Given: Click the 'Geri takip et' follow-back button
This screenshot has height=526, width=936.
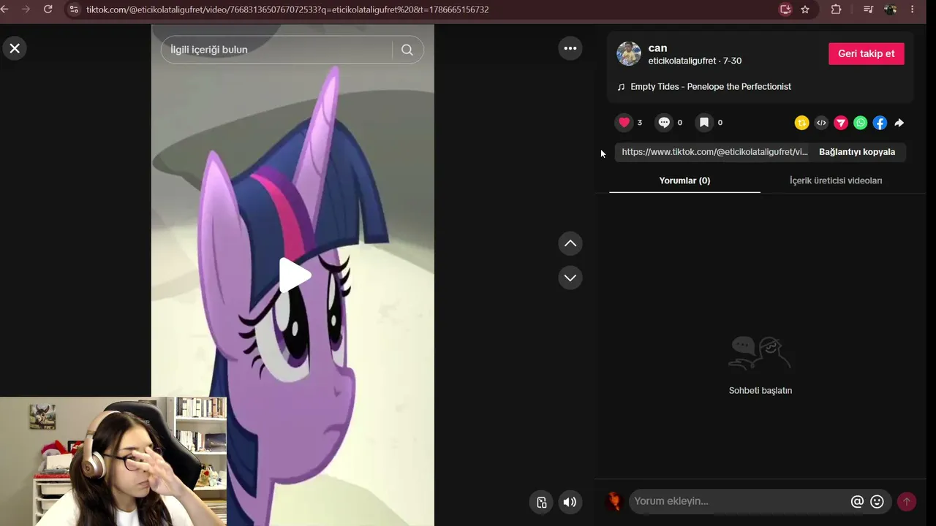Looking at the screenshot, I should click(x=867, y=53).
